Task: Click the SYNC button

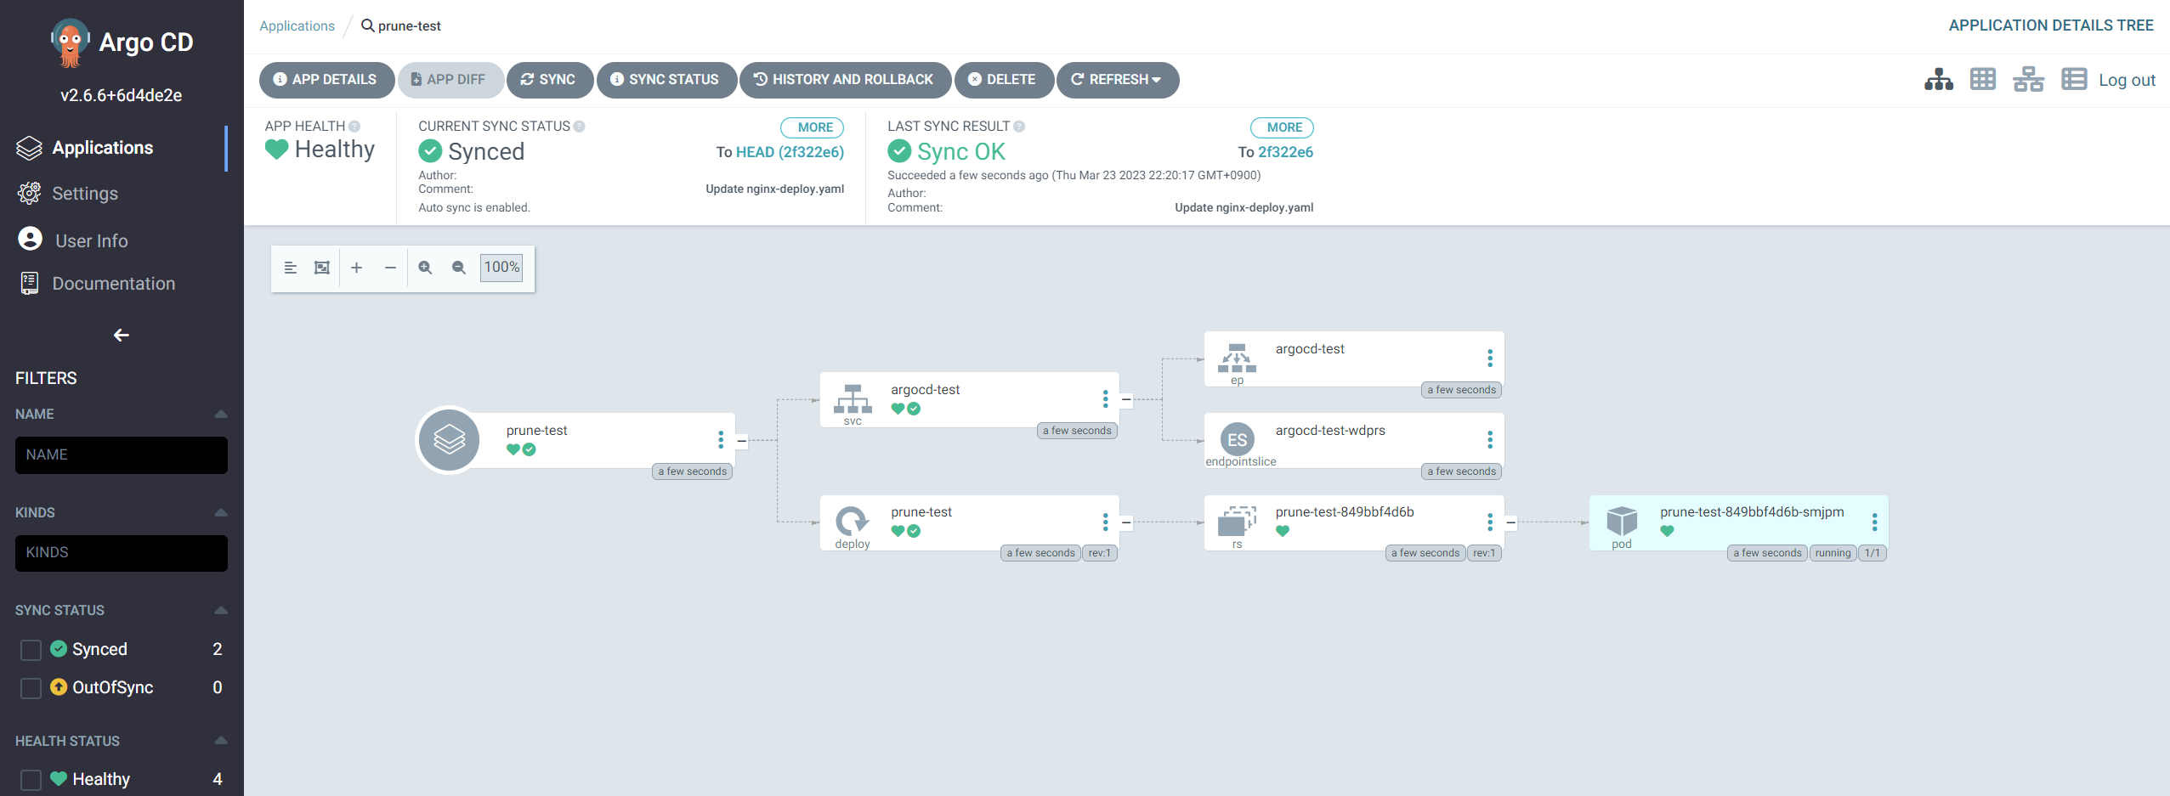Action: point(549,80)
